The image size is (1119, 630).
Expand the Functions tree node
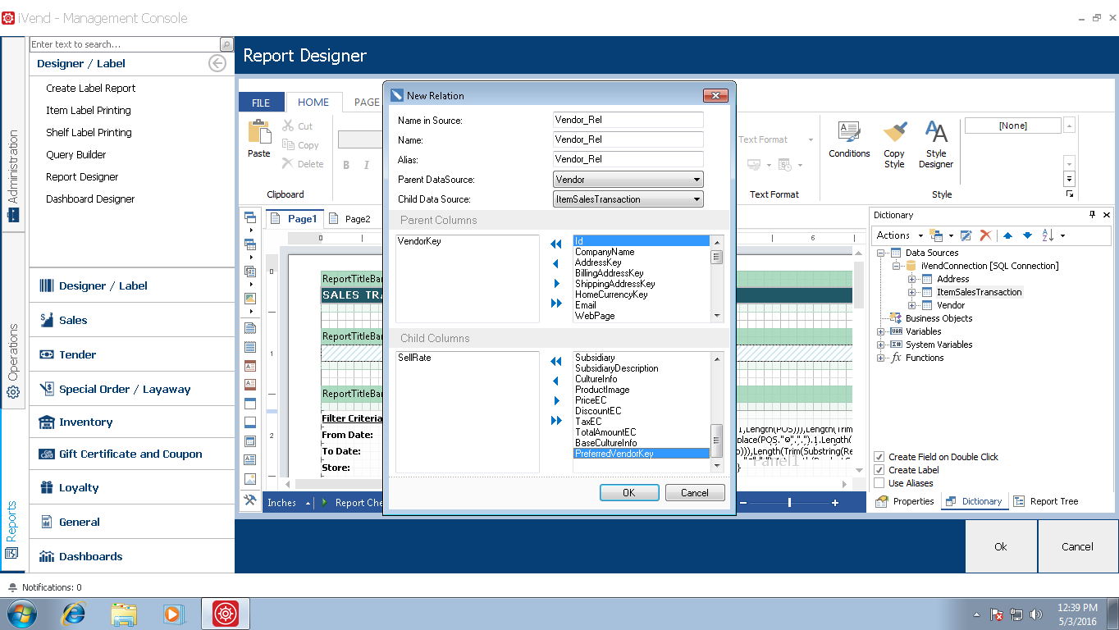[x=881, y=358]
